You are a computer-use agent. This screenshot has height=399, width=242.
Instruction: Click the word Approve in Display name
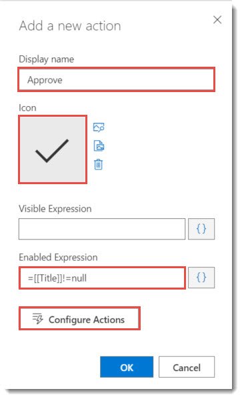45,80
